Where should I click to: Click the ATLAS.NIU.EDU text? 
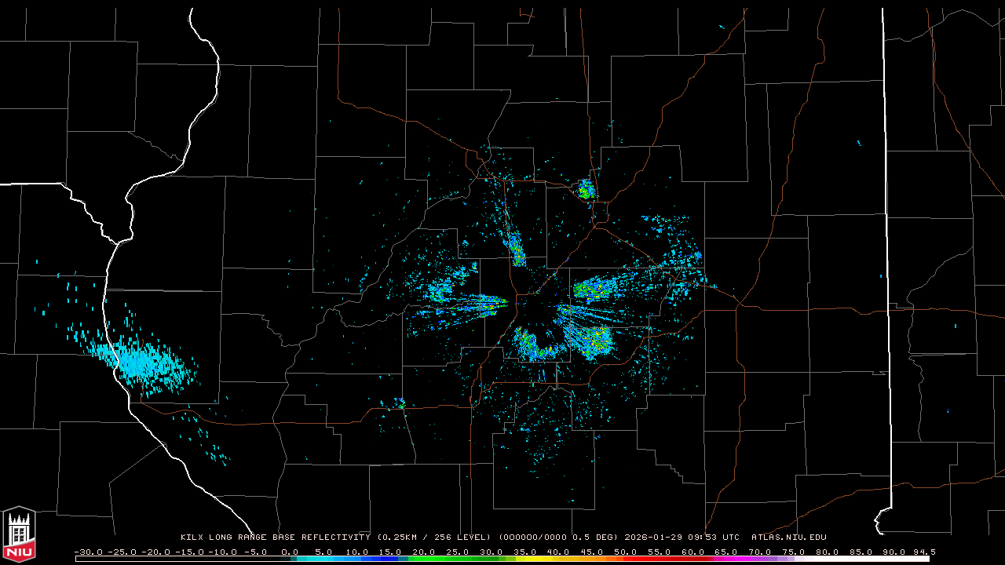[788, 538]
